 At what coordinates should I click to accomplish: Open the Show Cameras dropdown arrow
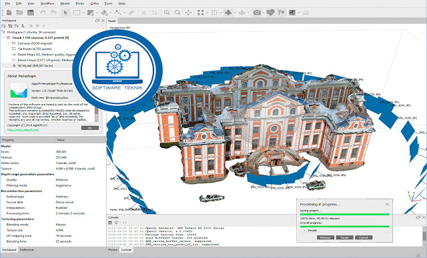pos(264,13)
